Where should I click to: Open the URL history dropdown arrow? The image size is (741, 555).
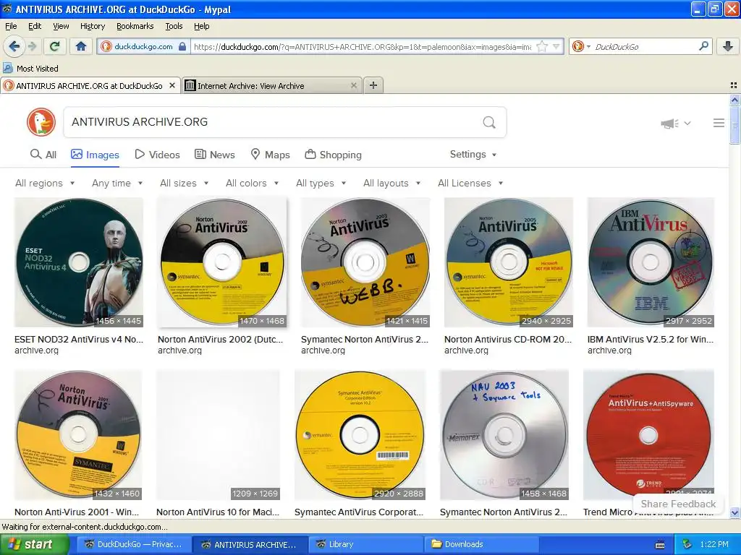556,46
